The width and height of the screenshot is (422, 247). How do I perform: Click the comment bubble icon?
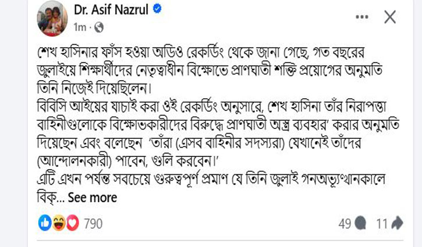pos(360,223)
